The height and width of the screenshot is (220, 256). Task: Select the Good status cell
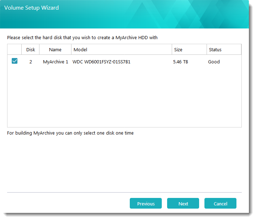(x=214, y=62)
